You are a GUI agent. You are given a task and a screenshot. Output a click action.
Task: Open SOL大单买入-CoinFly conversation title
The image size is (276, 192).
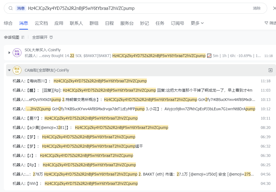coord(43,50)
